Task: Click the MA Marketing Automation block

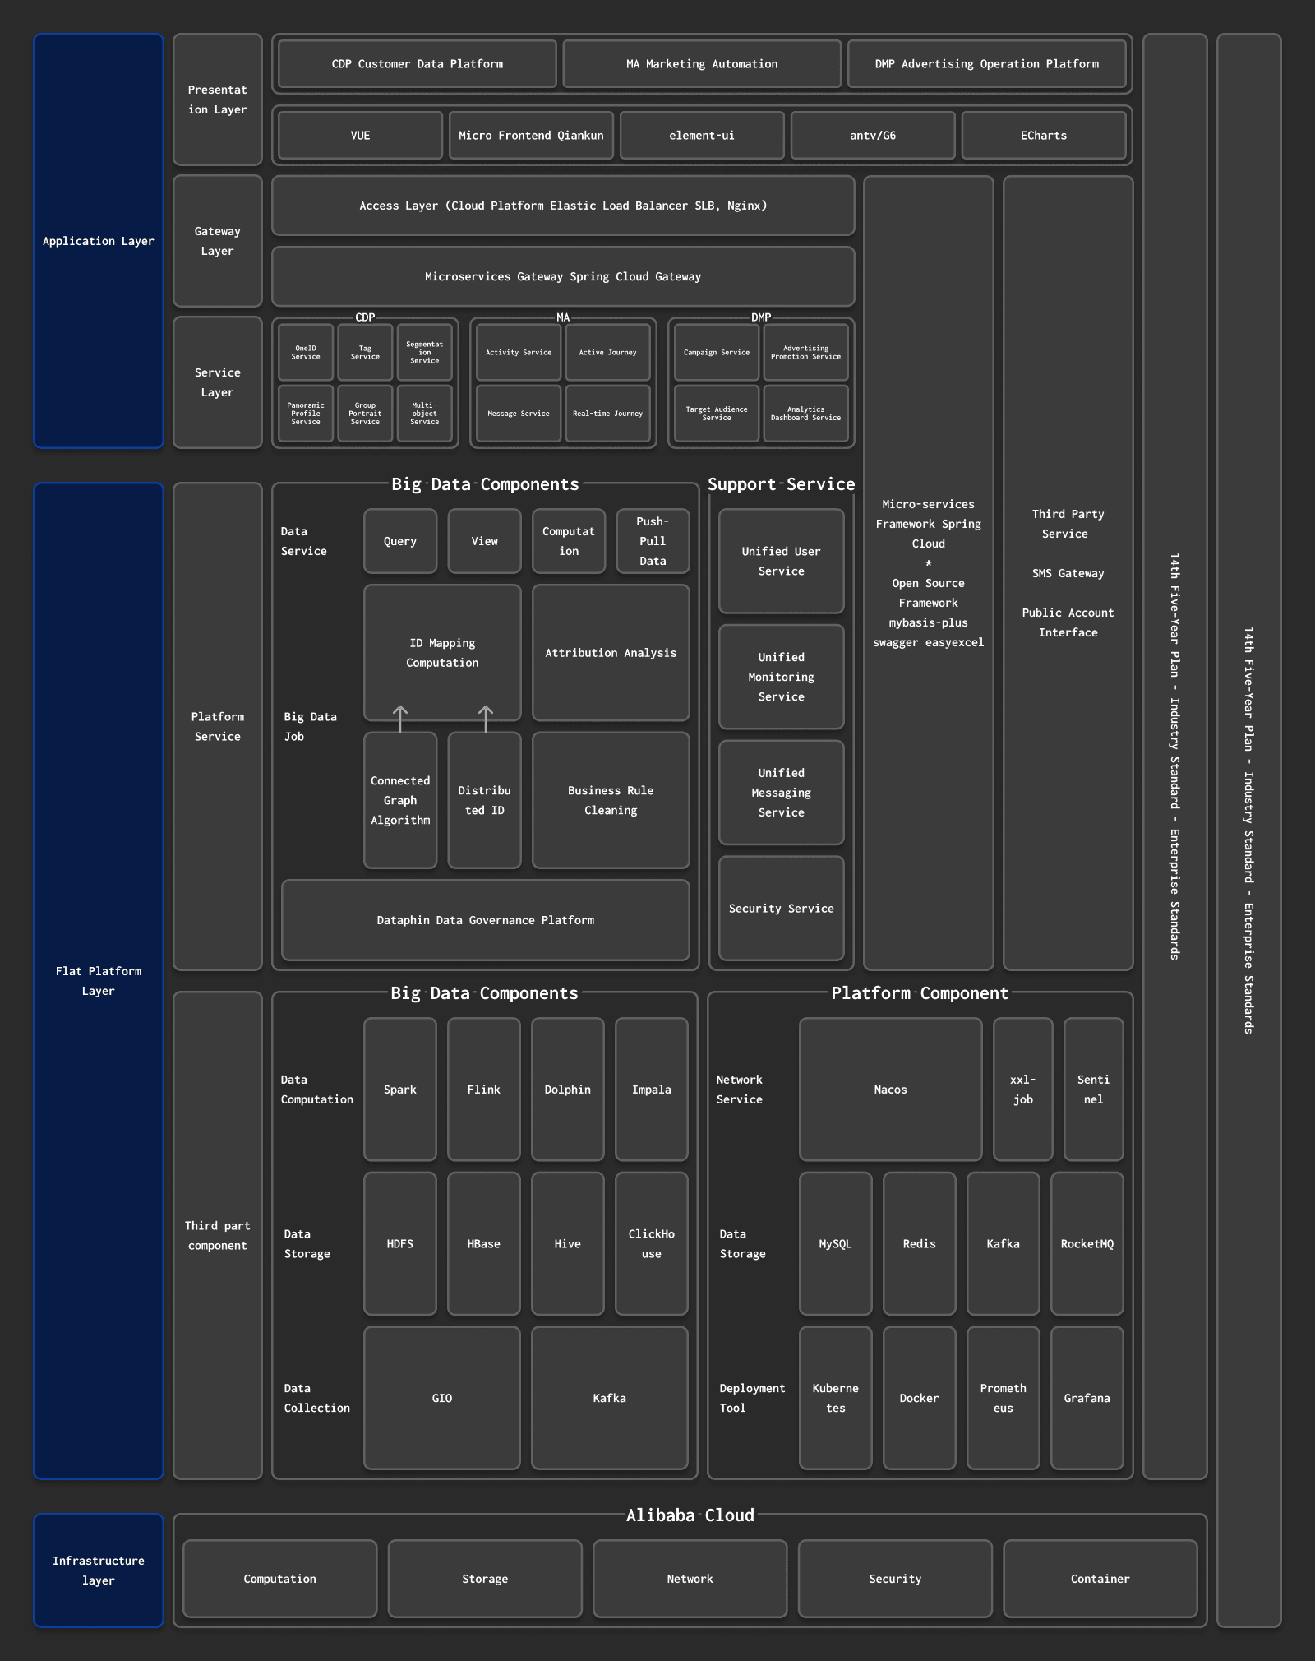Action: [x=702, y=64]
